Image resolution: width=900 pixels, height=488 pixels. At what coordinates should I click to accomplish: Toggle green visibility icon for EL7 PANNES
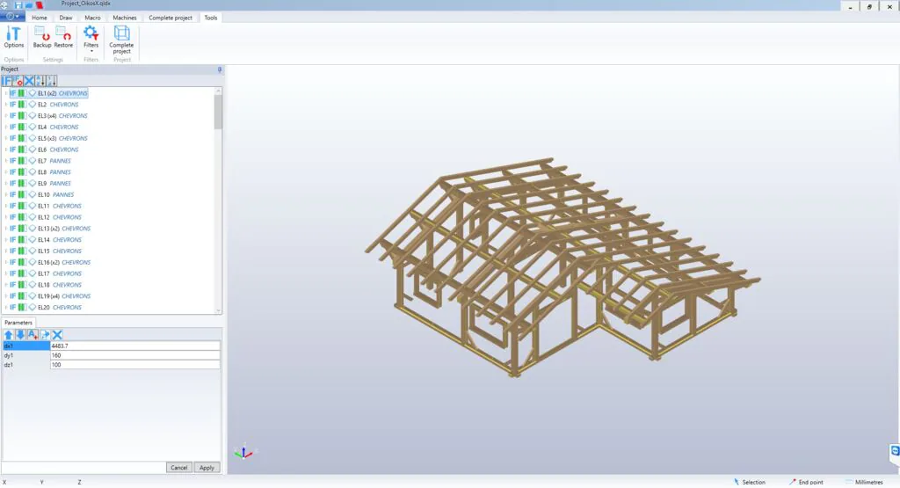click(x=22, y=161)
